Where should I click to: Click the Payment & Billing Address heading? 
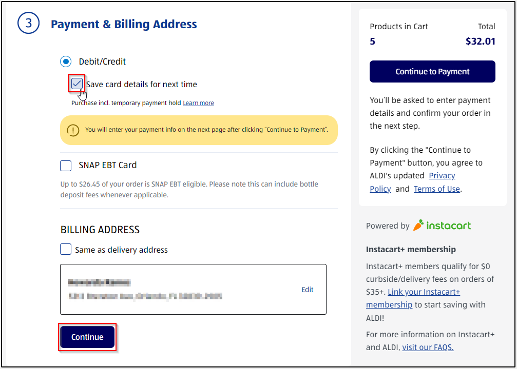tap(123, 24)
